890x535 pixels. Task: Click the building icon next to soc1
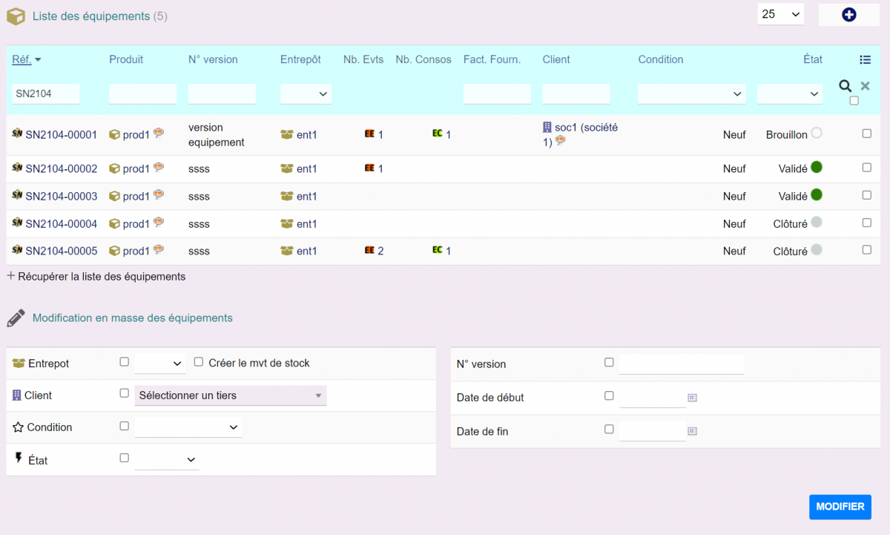[547, 127]
